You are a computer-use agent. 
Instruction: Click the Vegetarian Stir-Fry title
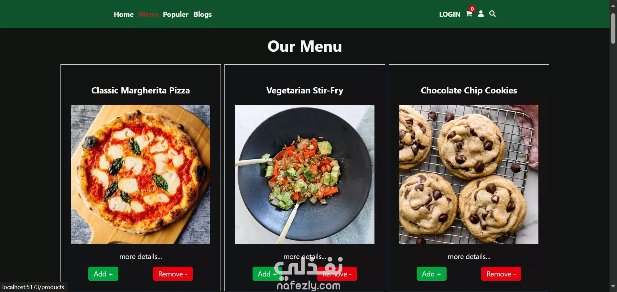coord(305,91)
